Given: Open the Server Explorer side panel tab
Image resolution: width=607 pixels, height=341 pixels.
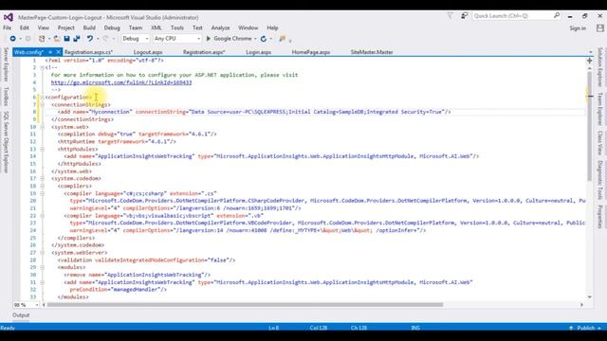Looking at the screenshot, I should [x=6, y=63].
